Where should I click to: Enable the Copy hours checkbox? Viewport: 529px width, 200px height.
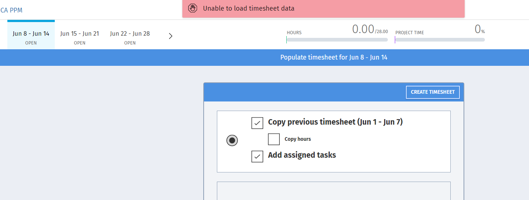[x=274, y=139]
